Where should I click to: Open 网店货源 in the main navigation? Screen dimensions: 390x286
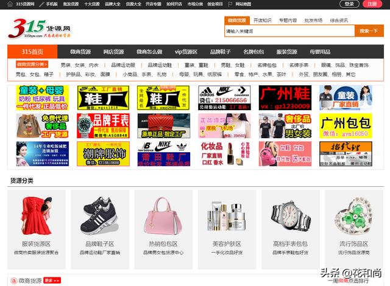(114, 52)
